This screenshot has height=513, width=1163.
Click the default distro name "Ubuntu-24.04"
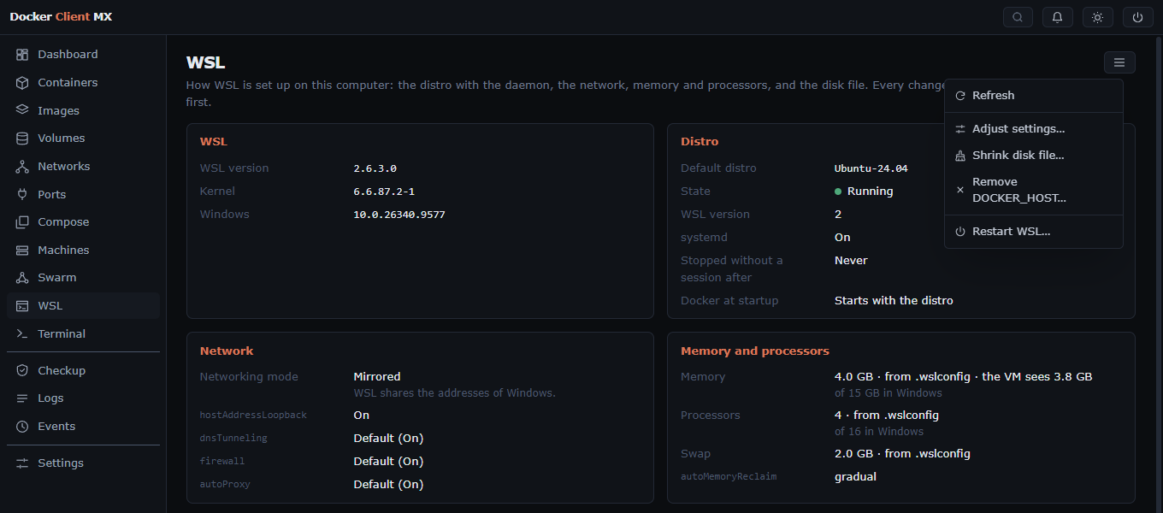point(871,168)
